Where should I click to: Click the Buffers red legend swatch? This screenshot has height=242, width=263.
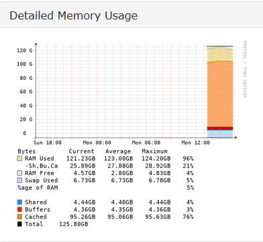(x=19, y=209)
